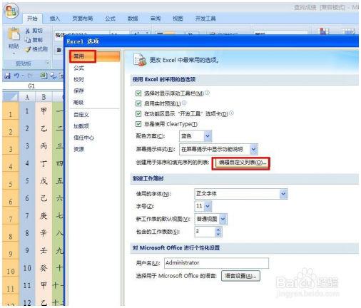Viewport: 361px width, 308px height.
Task: Click the Save disk icon
Action: click(8, 76)
